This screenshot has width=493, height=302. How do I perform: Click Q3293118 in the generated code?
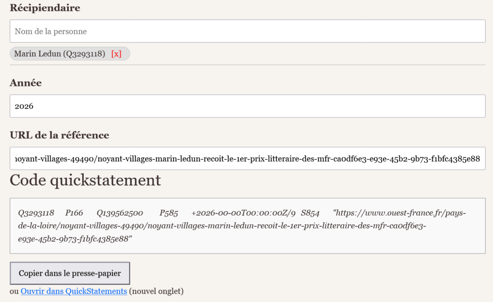[x=36, y=213]
